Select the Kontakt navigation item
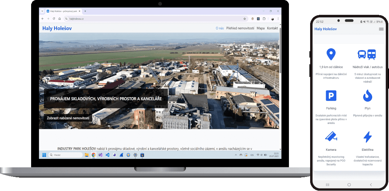389x191 pixels. click(x=272, y=28)
